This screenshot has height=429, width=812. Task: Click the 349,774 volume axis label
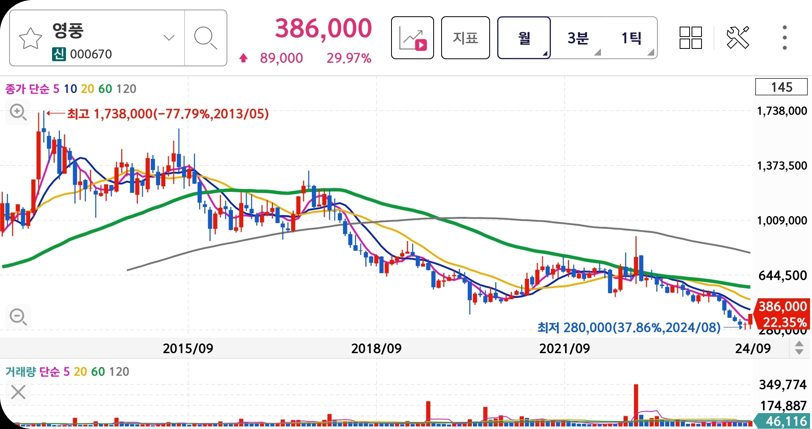pos(783,385)
